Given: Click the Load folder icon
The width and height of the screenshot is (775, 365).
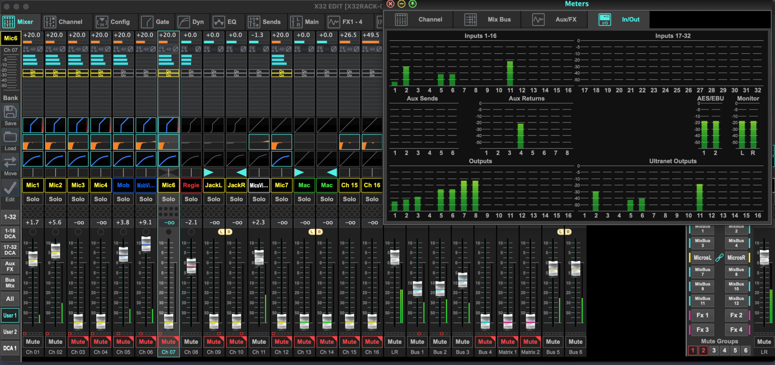Looking at the screenshot, I should (x=10, y=137).
